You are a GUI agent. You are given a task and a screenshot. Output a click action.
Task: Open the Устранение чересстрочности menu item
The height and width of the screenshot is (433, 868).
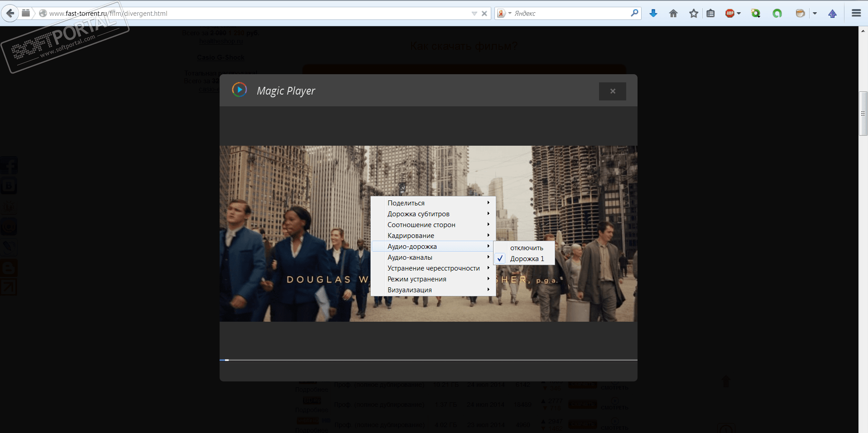(433, 268)
